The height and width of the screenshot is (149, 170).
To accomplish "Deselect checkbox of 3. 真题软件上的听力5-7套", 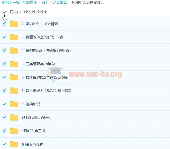I will tap(4, 37).
